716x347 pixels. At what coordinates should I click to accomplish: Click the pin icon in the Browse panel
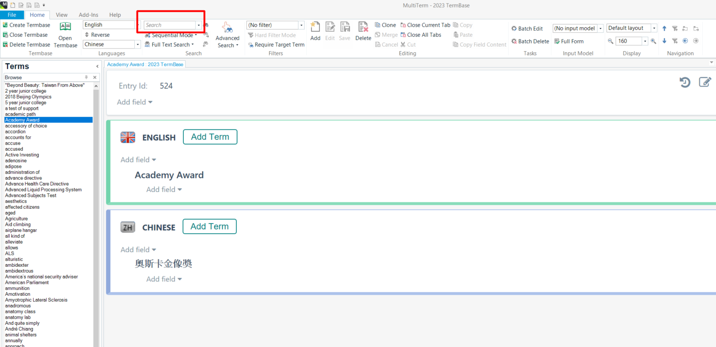[86, 78]
